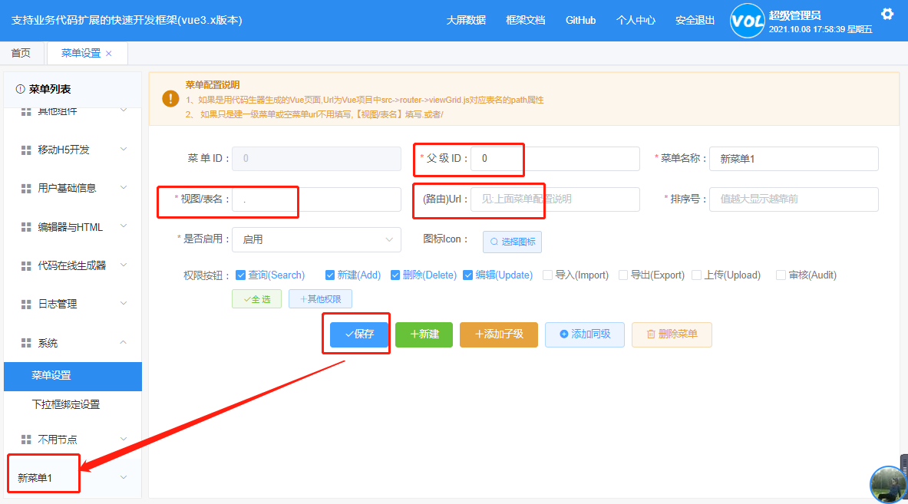
Task: Expand 日志管理 menu chevron
Action: pyautogui.click(x=124, y=303)
